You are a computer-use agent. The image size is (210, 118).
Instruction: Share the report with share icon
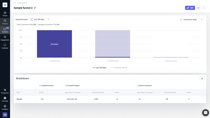tap(198, 8)
